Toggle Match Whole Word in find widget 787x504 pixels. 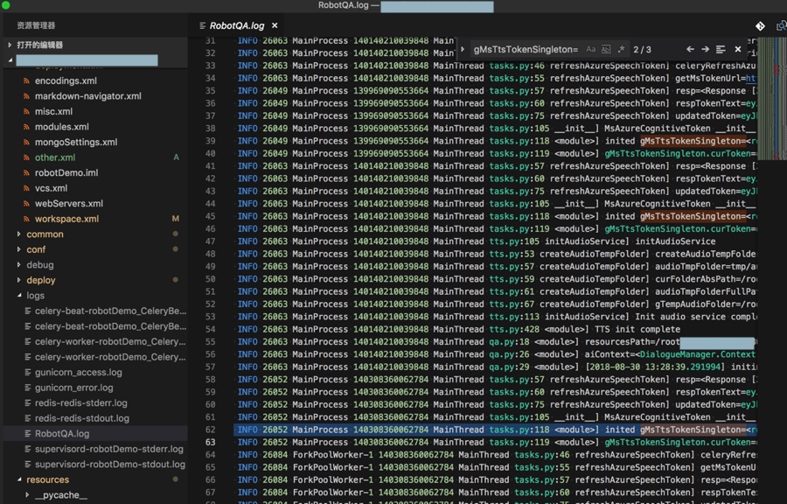606,50
